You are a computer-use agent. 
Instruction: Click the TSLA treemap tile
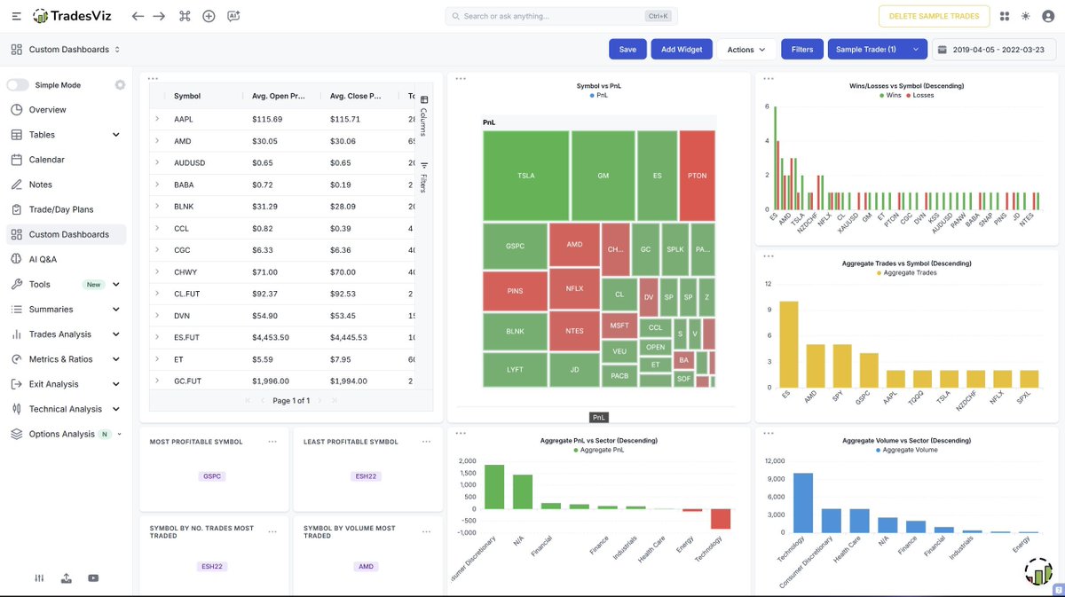coord(526,176)
